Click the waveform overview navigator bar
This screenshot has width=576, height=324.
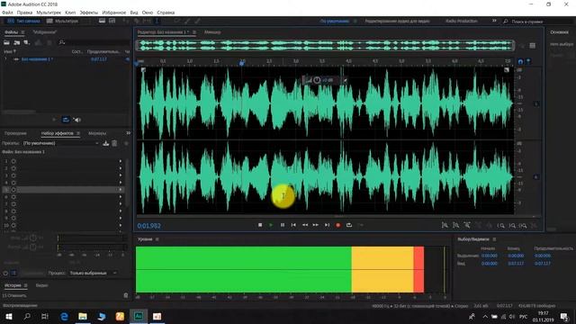(325, 46)
